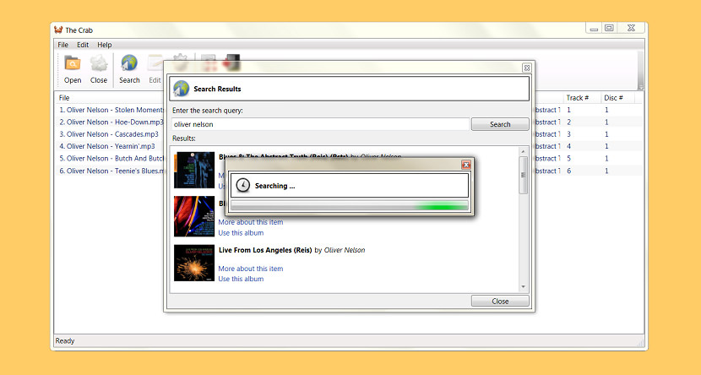Select file 1. Oliver Nelson - Stolen Moments
This screenshot has width=701, height=375.
(111, 110)
